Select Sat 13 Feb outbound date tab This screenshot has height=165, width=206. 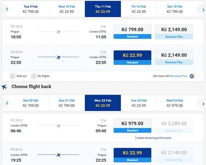click(175, 9)
